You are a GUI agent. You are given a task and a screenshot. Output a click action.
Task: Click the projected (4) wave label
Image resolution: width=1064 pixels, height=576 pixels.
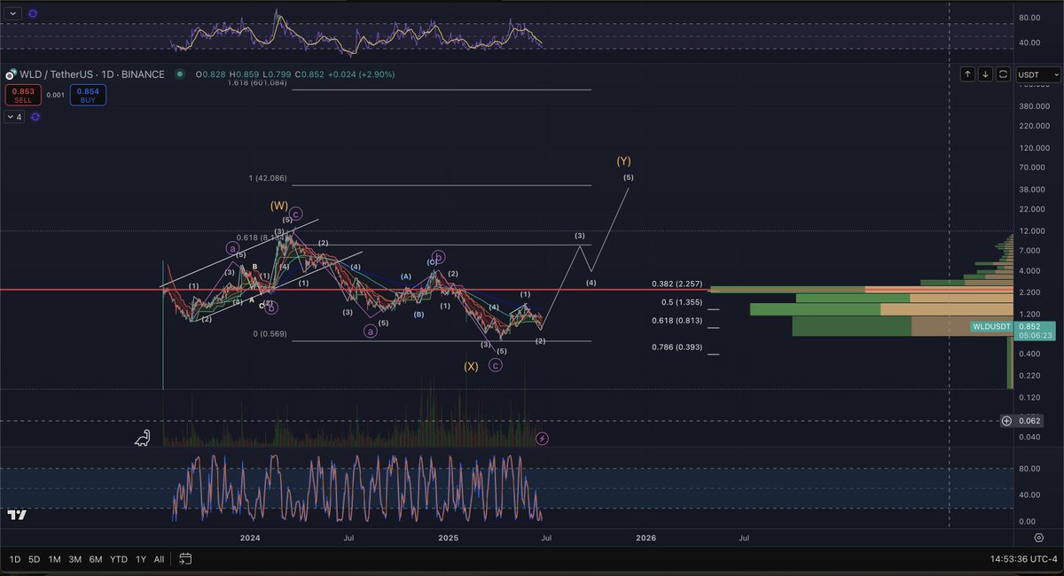[591, 283]
